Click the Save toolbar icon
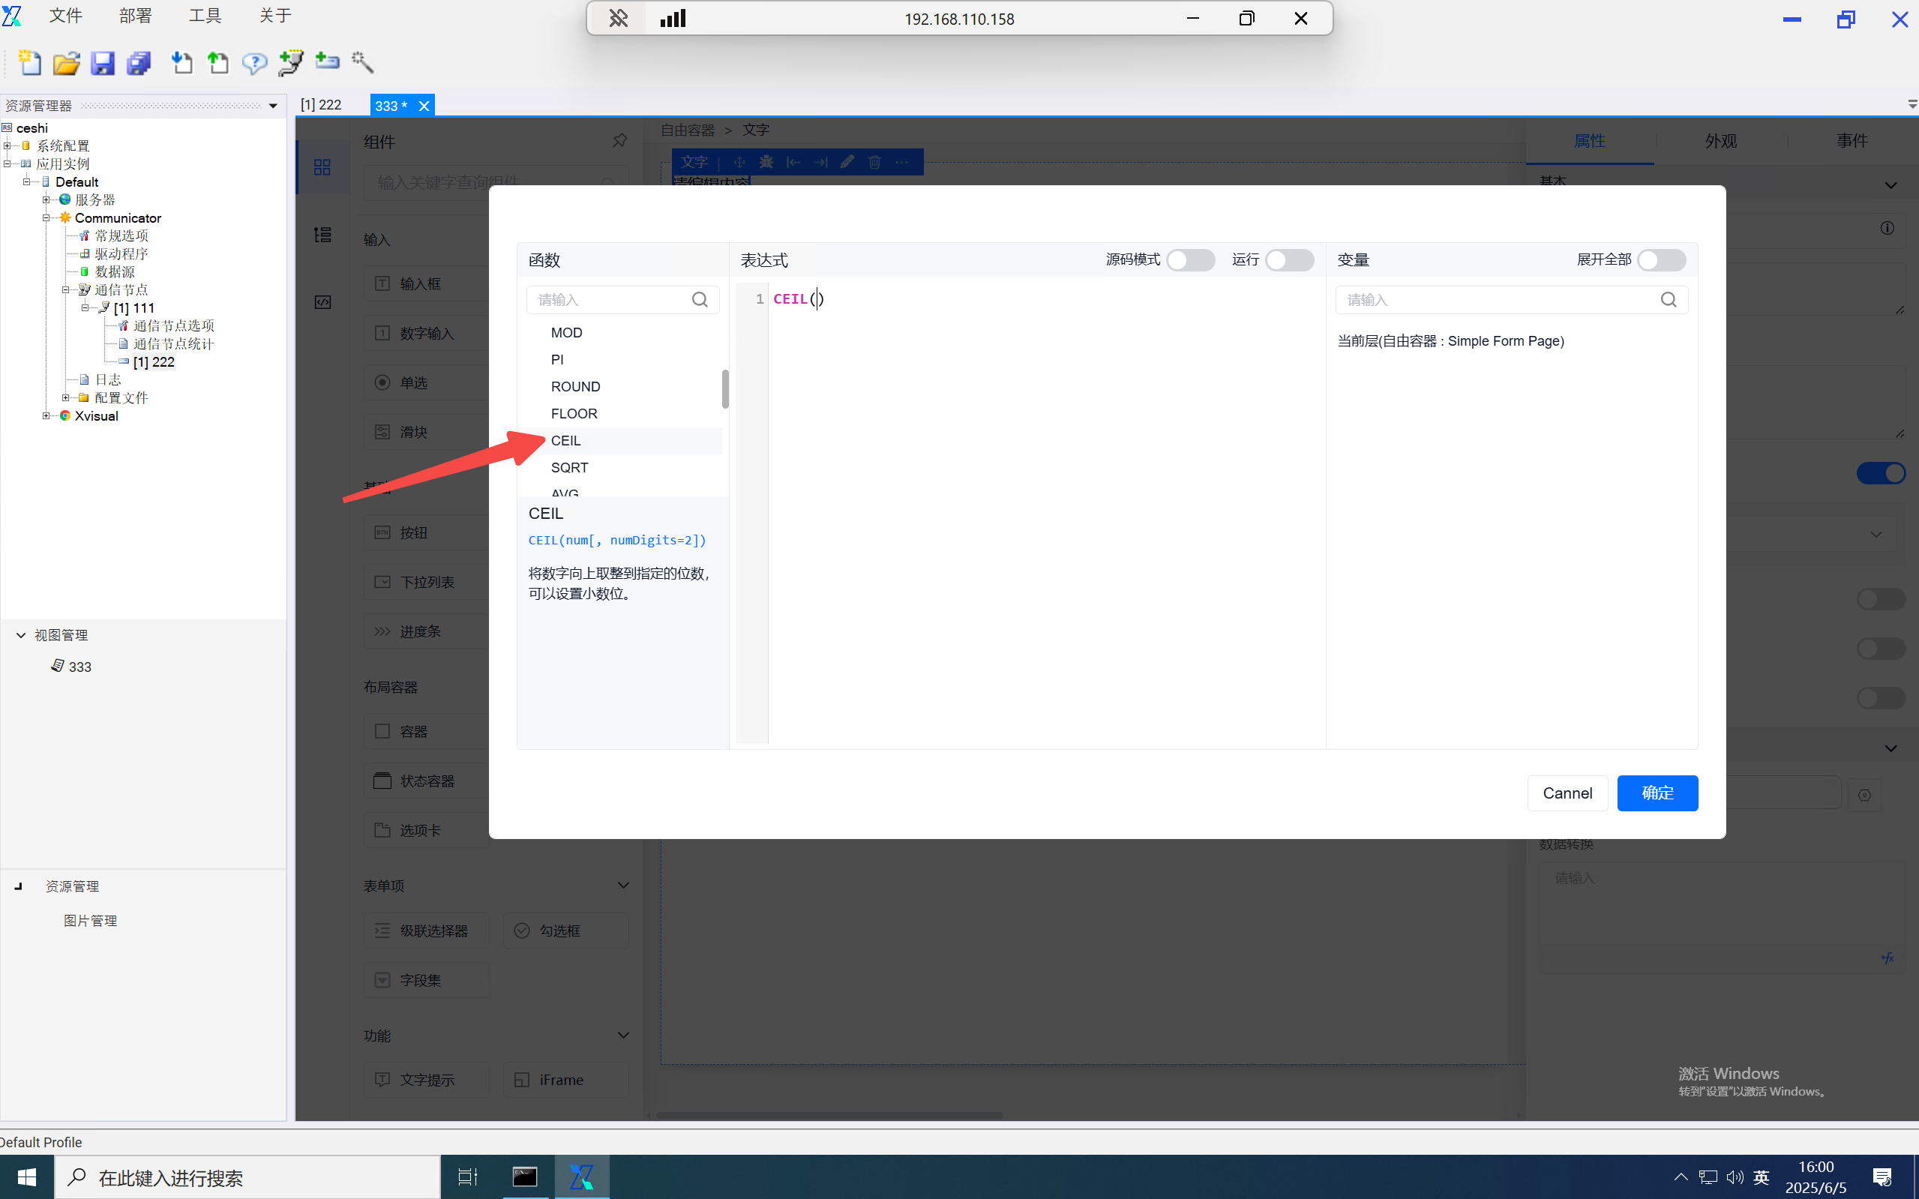The width and height of the screenshot is (1919, 1199). coord(102,63)
